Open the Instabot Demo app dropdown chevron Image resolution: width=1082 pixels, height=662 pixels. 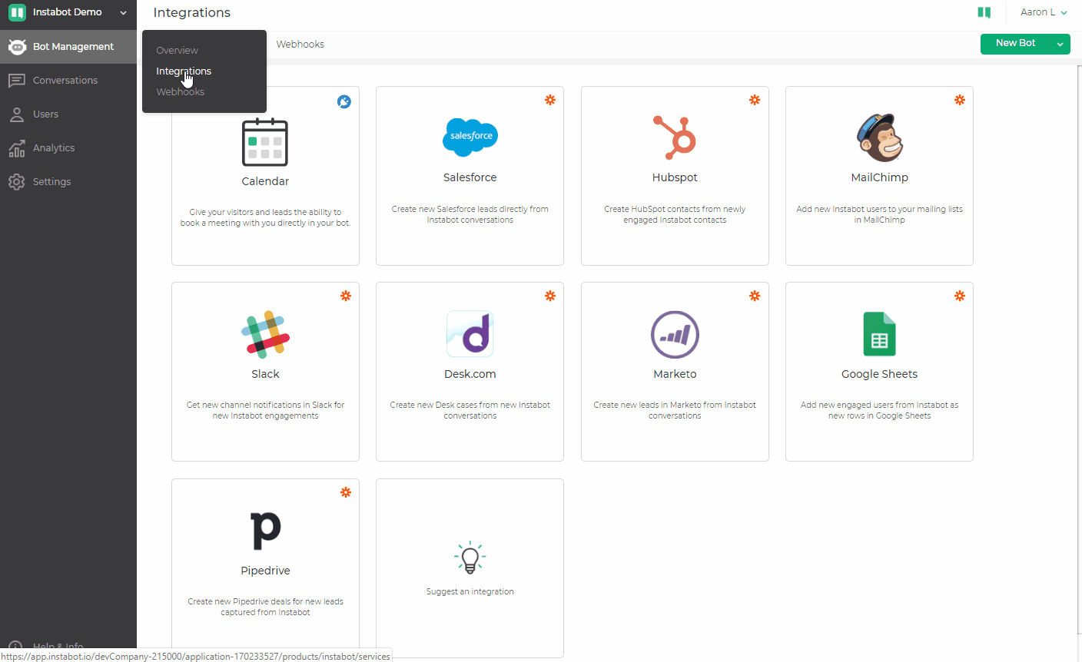pyautogui.click(x=123, y=13)
